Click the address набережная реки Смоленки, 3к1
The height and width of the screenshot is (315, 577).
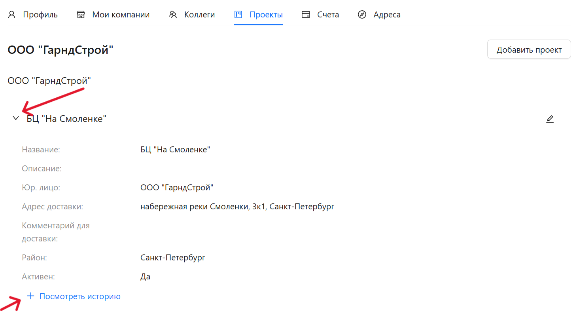pos(237,207)
